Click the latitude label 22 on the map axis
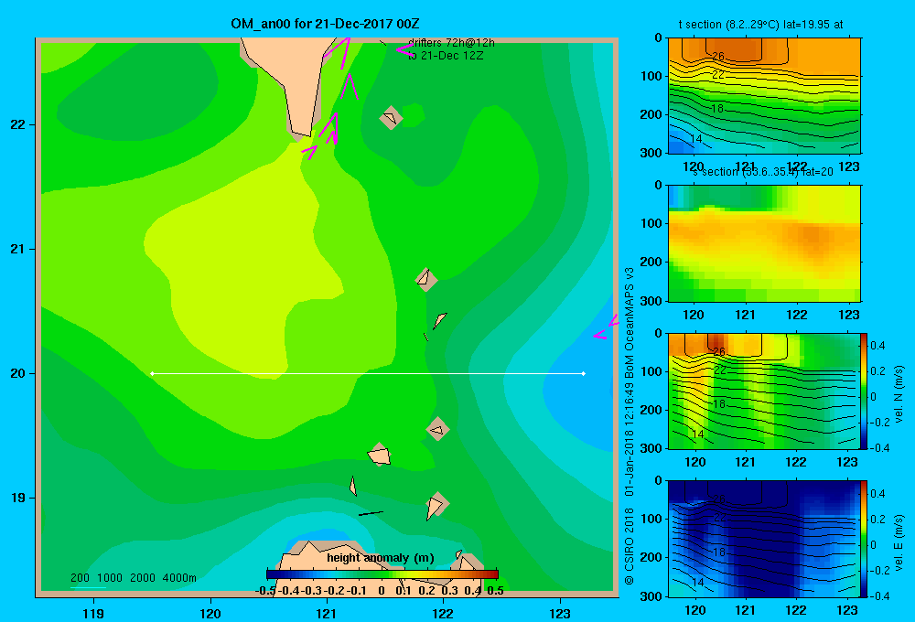 point(18,124)
